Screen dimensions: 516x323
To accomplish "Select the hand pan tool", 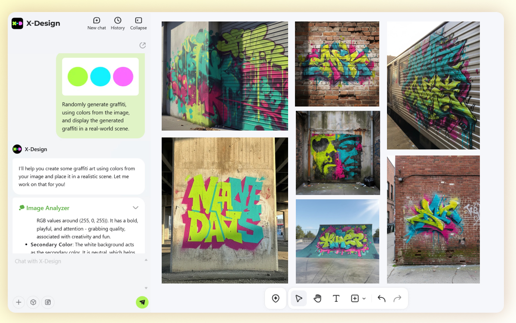I will click(317, 299).
